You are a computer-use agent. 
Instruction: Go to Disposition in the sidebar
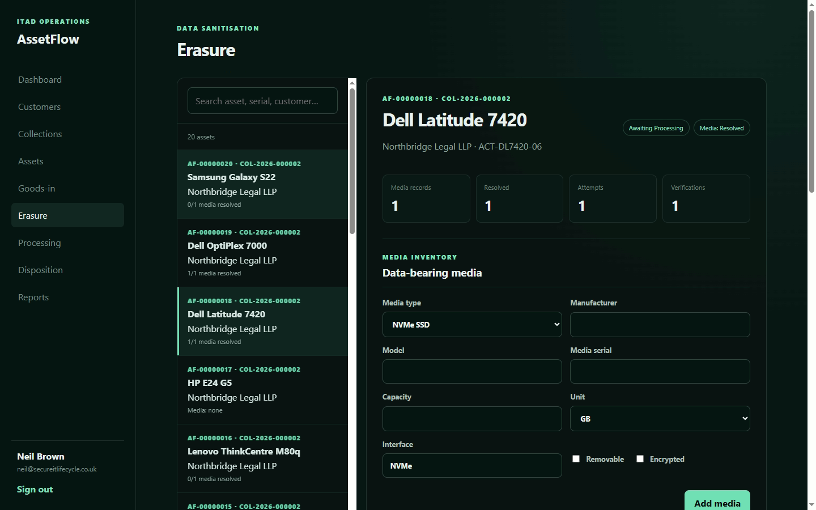click(x=67, y=270)
